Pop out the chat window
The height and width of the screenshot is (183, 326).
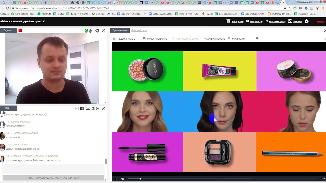tap(93, 109)
